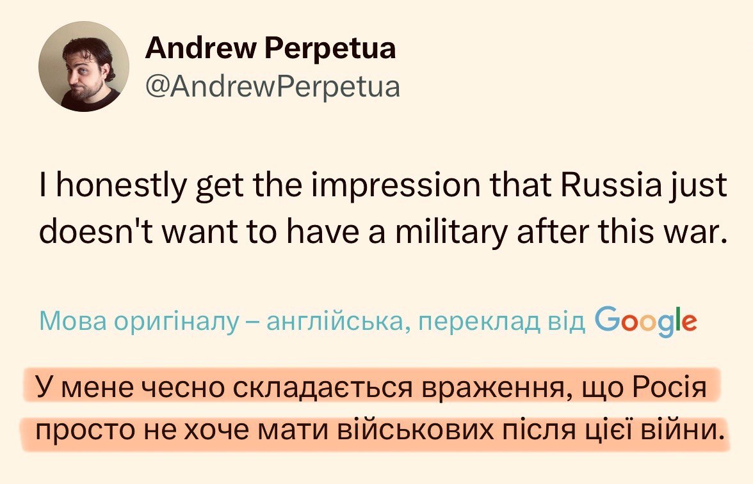Click the second highlighted Ukrainian translation line

point(375,432)
